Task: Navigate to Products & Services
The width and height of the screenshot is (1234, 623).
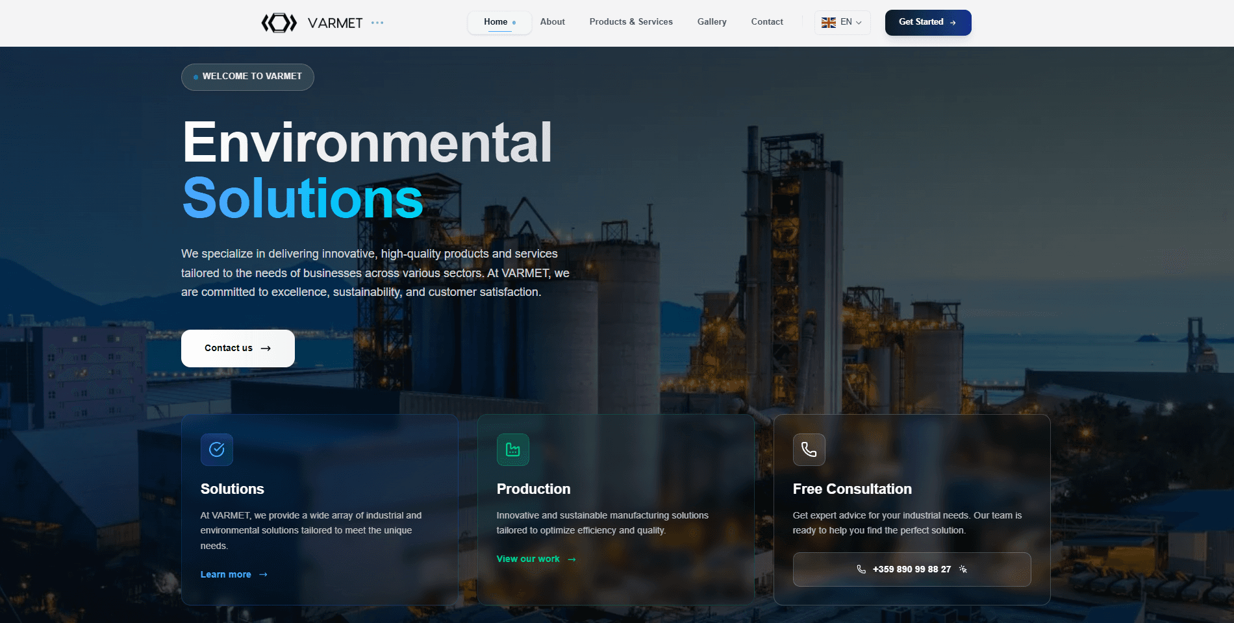Action: [631, 22]
